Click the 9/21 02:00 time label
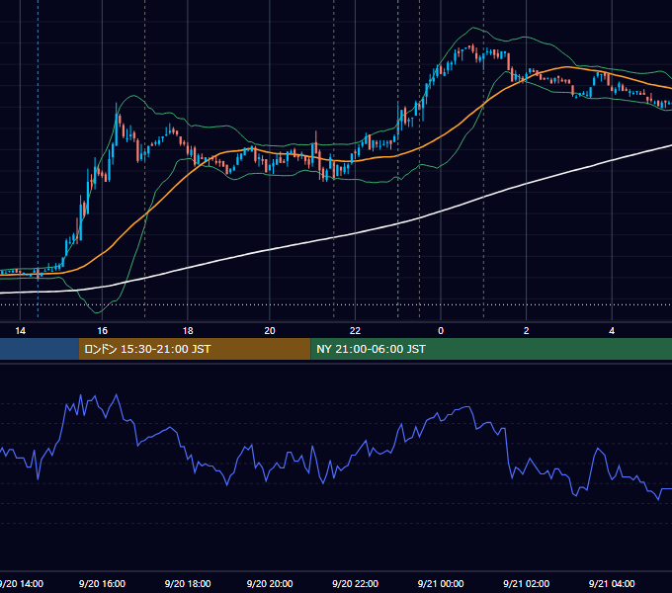 527,583
